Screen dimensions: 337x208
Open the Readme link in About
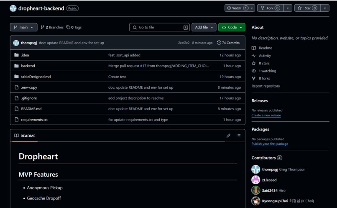(262, 48)
